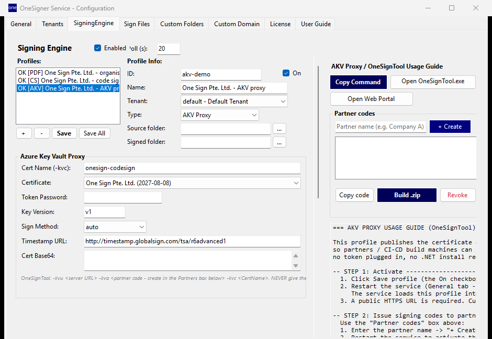Click the Copy Command button
Viewport: 492px width, 339px height.
[x=358, y=82]
